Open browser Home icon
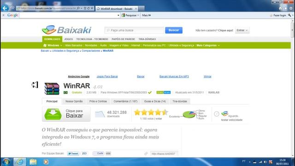This screenshot has height=166, width=295. coord(280,8)
